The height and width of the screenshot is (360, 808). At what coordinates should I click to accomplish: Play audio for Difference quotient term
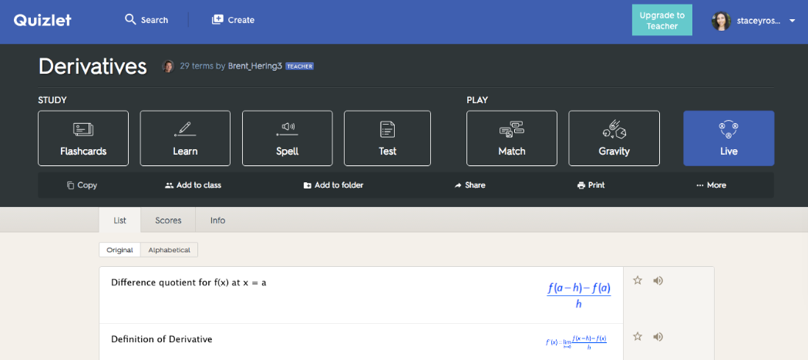658,280
